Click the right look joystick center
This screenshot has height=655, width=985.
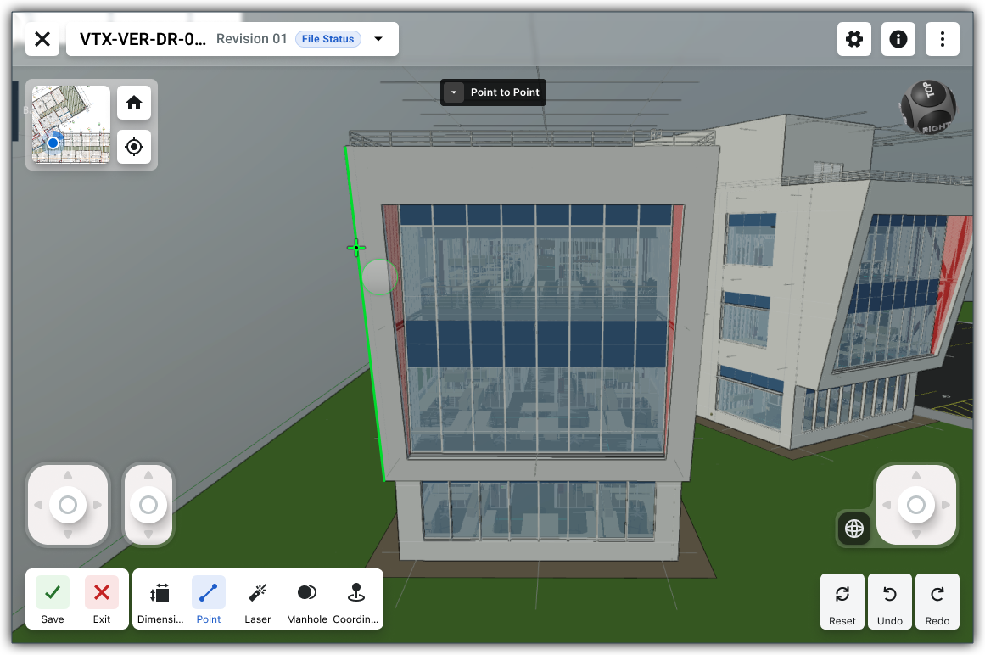tap(916, 504)
